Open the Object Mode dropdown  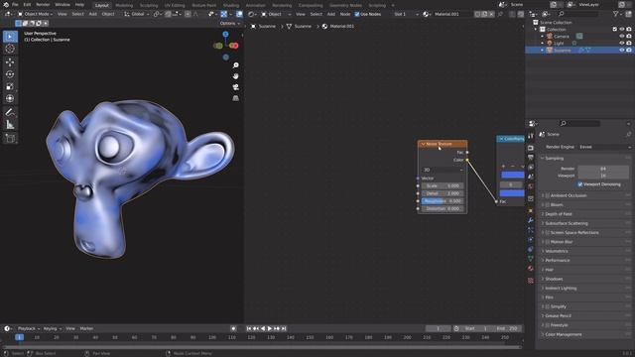click(36, 14)
